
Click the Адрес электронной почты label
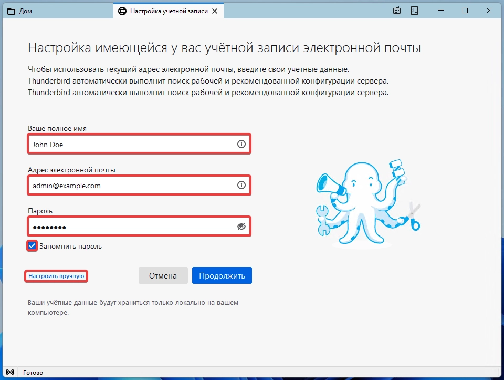72,170
